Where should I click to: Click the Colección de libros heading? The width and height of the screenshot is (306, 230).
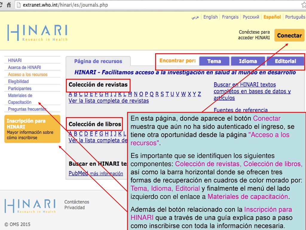[x=95, y=124]
